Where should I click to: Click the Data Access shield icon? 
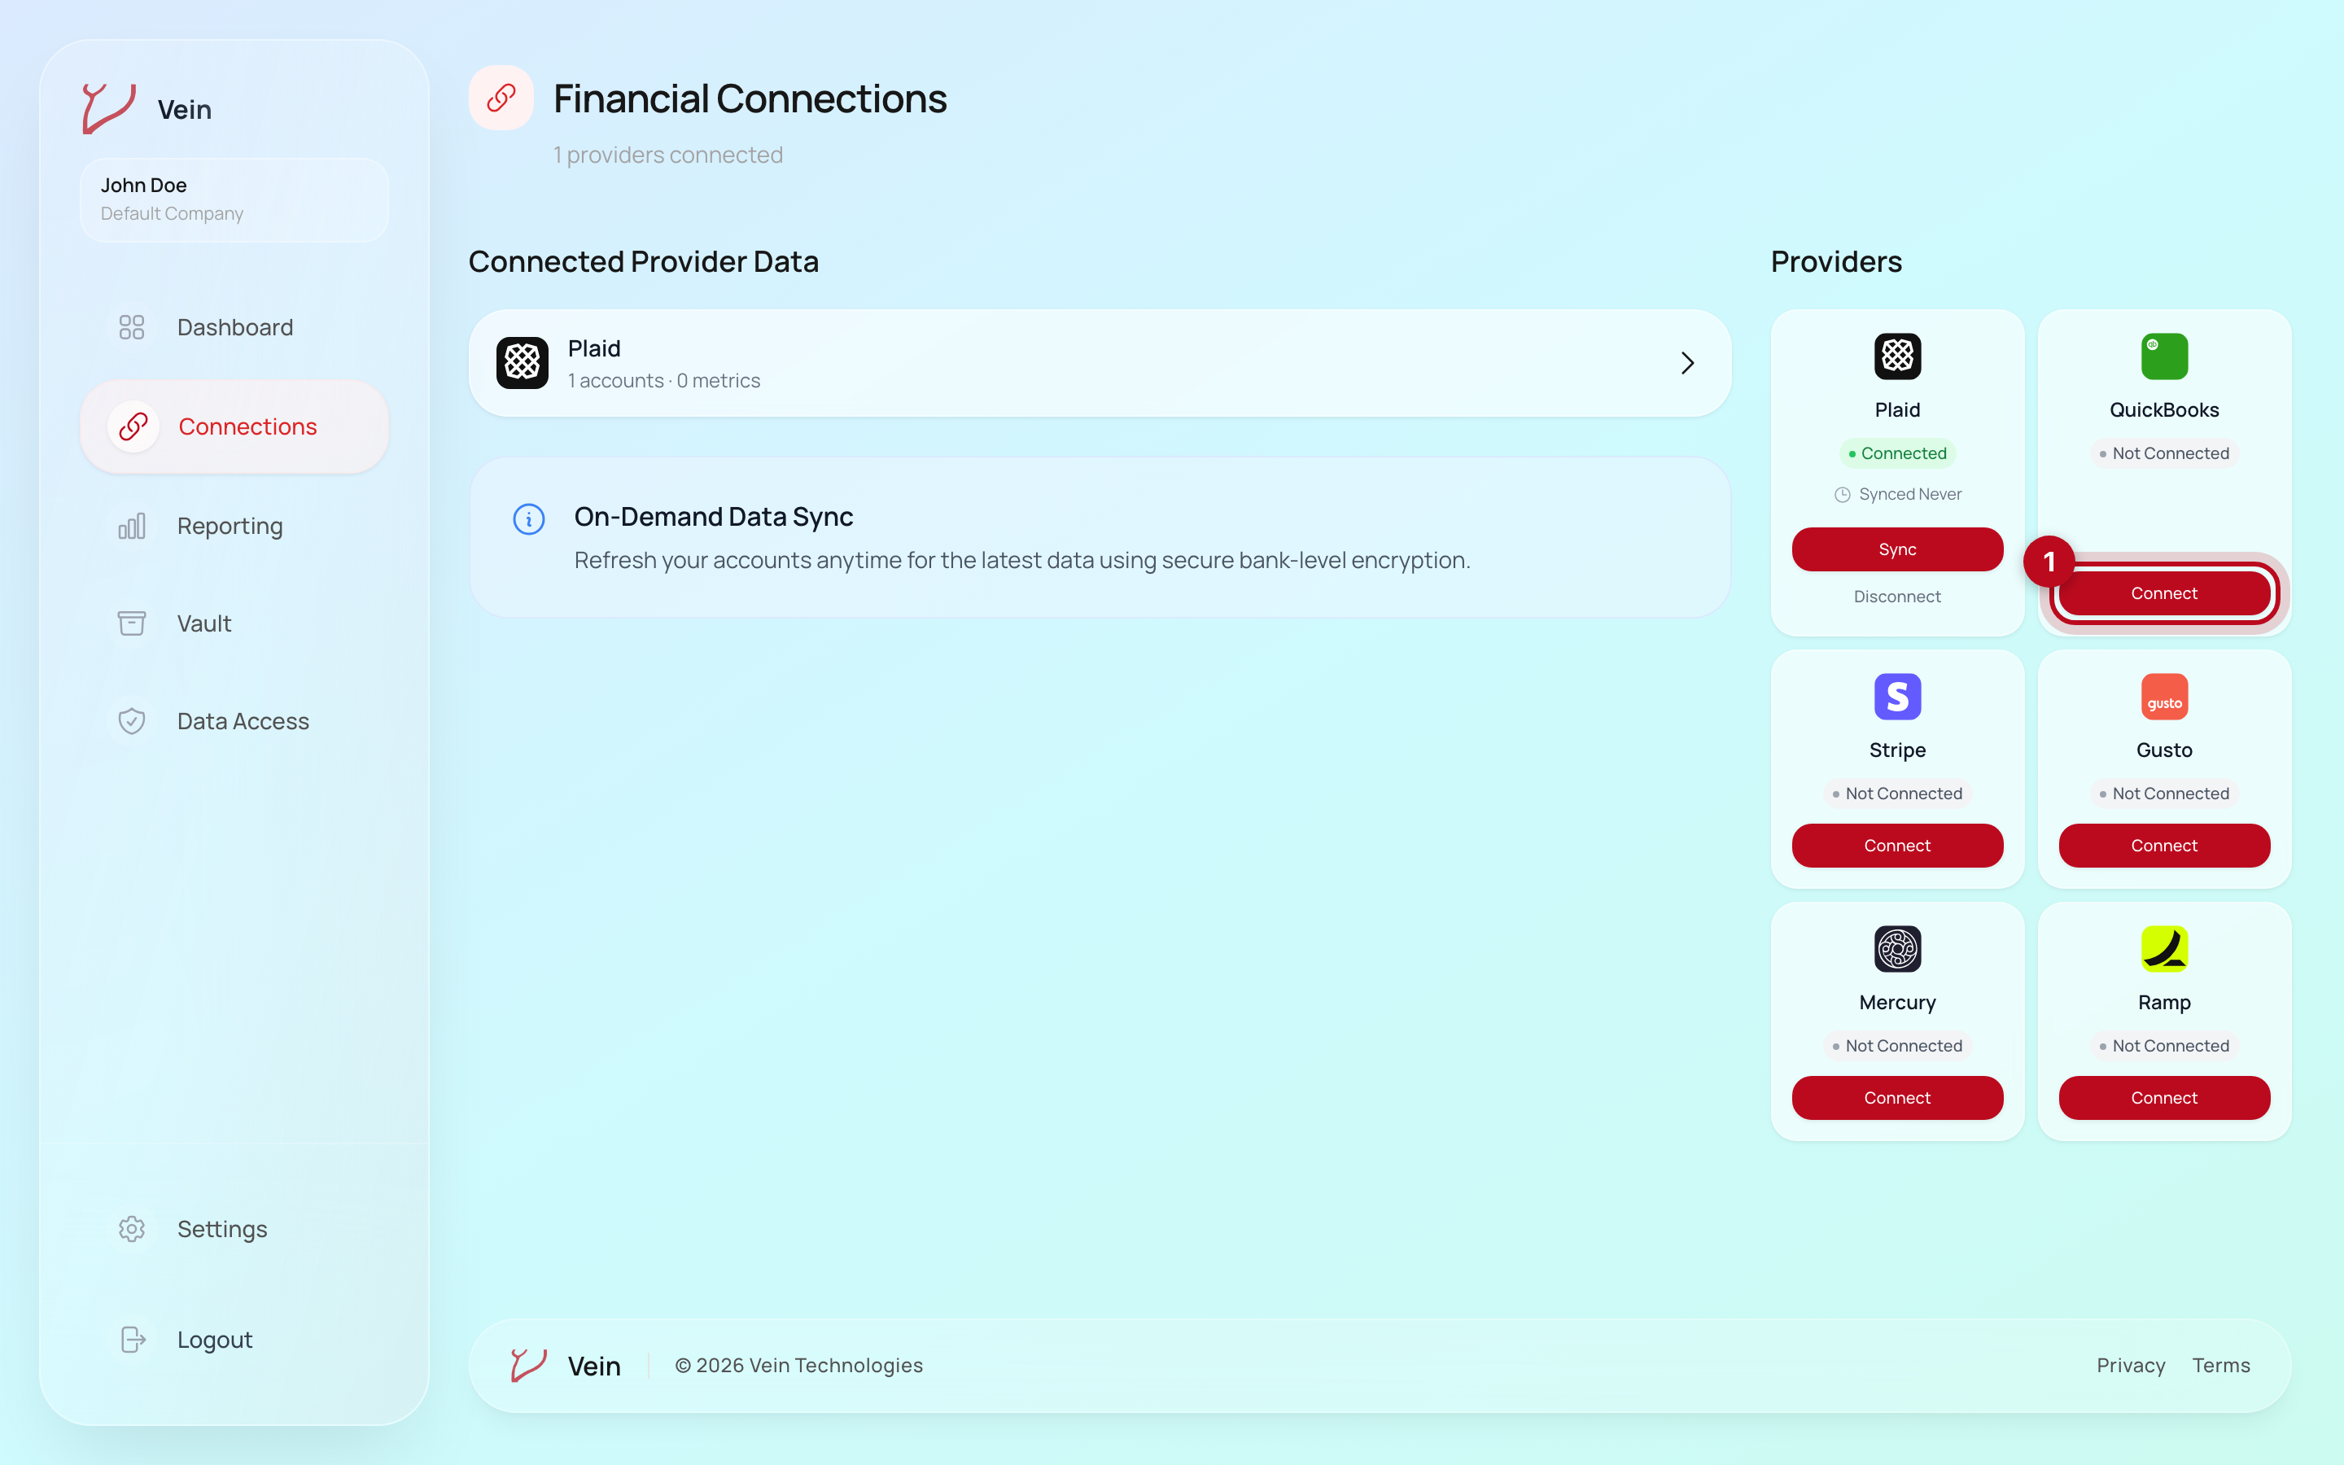point(132,721)
